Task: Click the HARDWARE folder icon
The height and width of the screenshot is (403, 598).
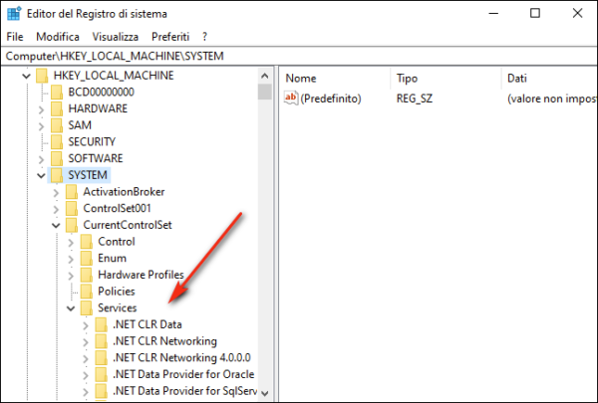Action: (57, 108)
